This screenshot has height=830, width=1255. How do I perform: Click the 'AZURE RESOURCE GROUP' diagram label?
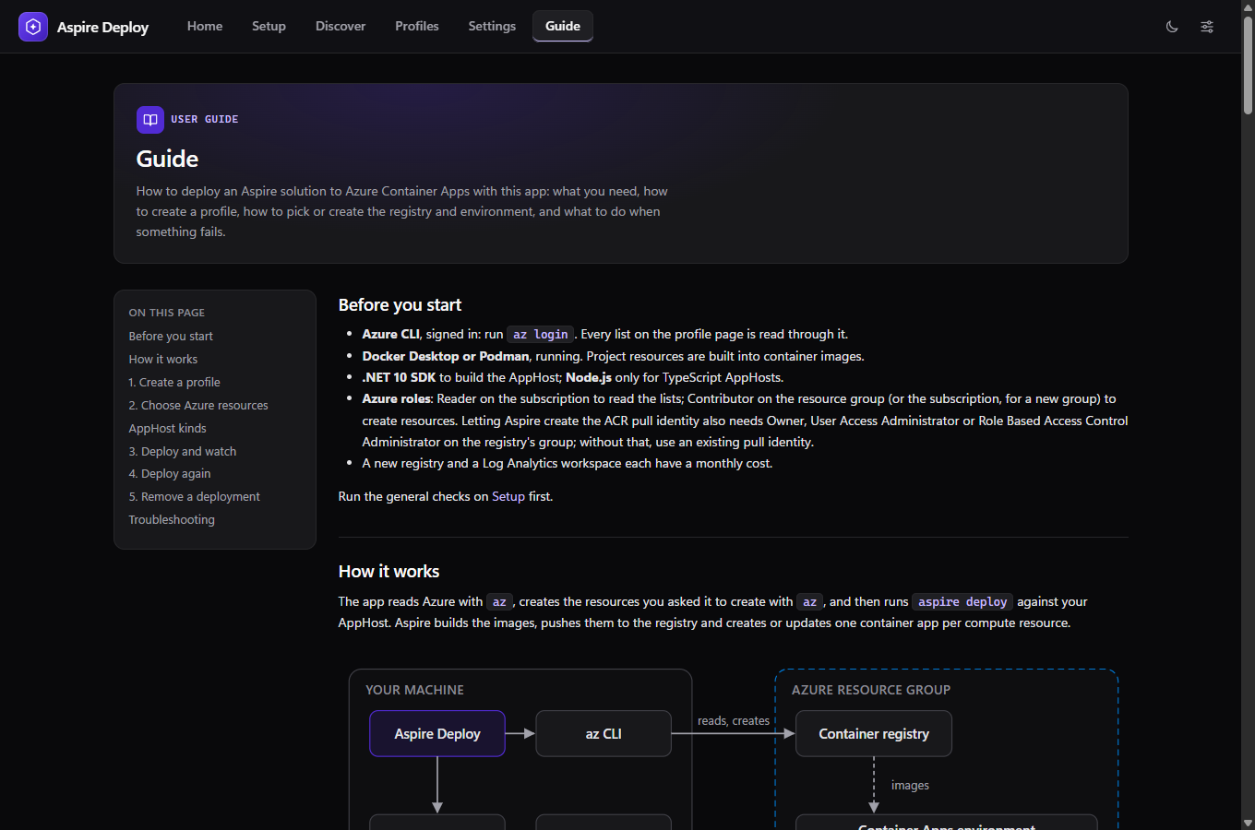[x=871, y=690]
